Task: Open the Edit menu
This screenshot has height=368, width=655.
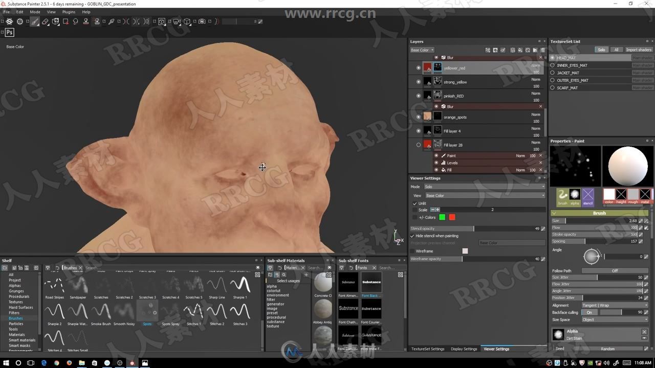Action: 19,12
